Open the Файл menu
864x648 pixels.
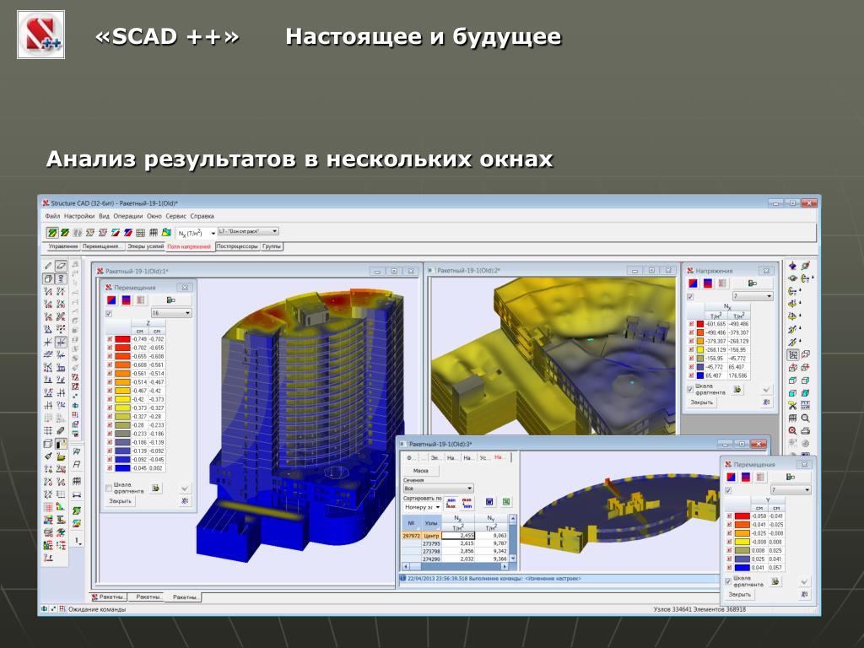(x=52, y=216)
